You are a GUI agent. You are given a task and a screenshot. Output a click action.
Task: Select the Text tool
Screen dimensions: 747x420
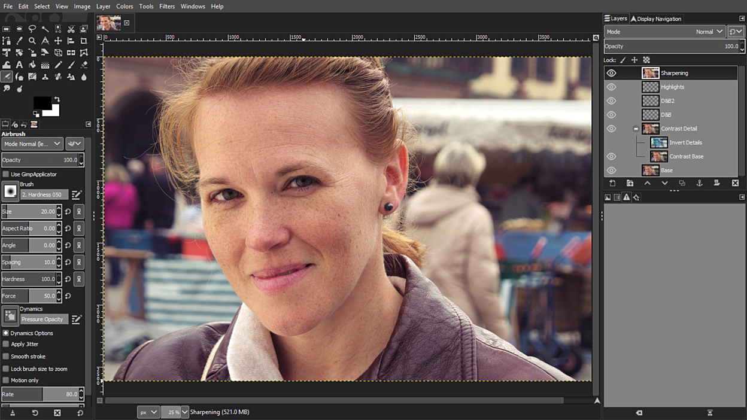pyautogui.click(x=19, y=65)
